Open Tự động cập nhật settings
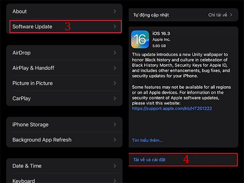 183,15
